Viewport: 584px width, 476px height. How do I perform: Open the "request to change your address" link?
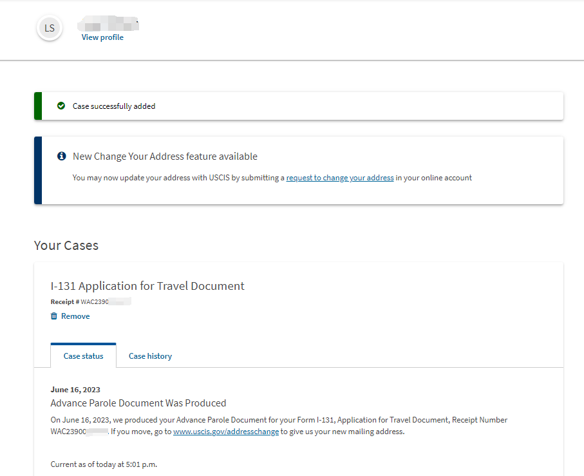(340, 178)
